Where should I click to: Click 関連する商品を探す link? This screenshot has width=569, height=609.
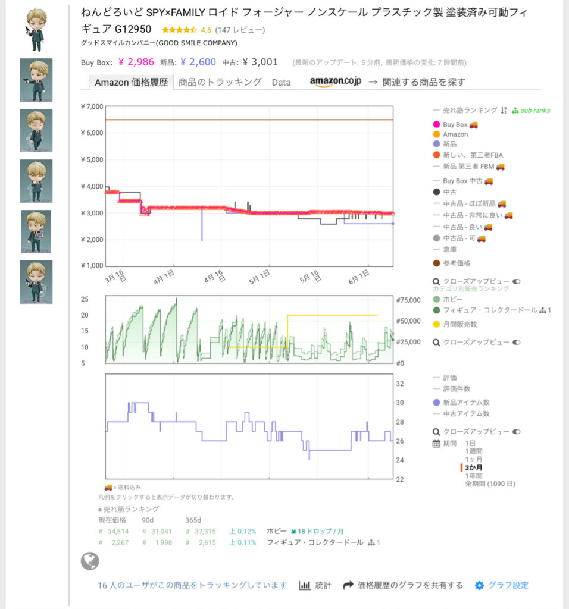(x=424, y=82)
